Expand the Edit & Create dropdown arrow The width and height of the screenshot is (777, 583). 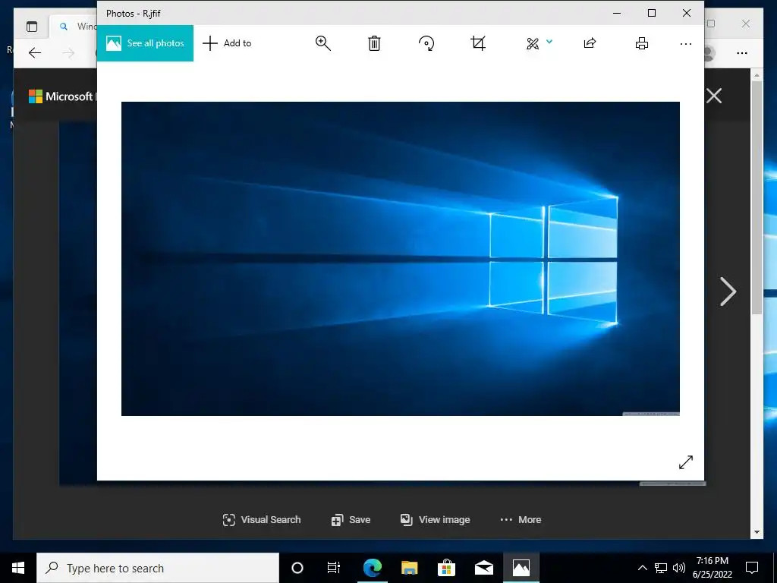pyautogui.click(x=549, y=42)
